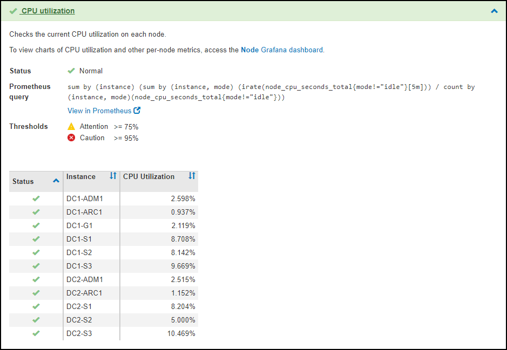507x350 pixels.
Task: Click DC1-ADM1 row status checkmark
Action: pos(36,198)
